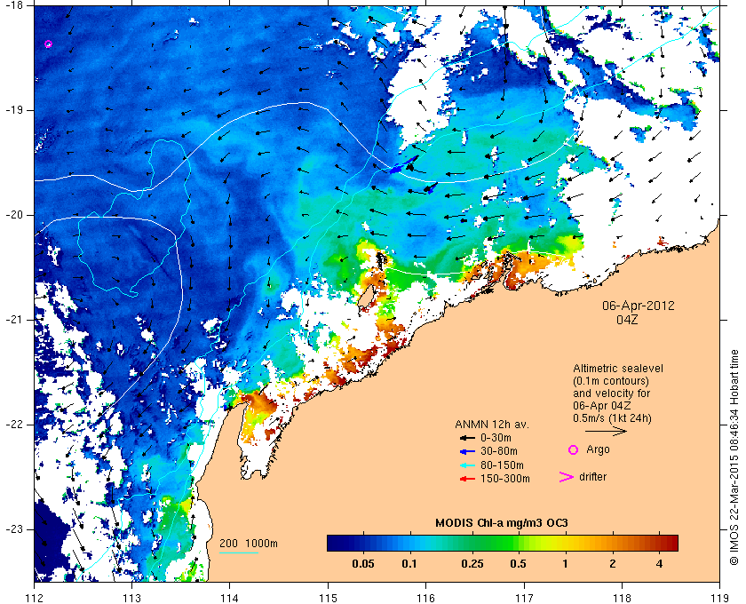Click the (0.1m contours) text line
The image size is (746, 604).
[x=611, y=381]
